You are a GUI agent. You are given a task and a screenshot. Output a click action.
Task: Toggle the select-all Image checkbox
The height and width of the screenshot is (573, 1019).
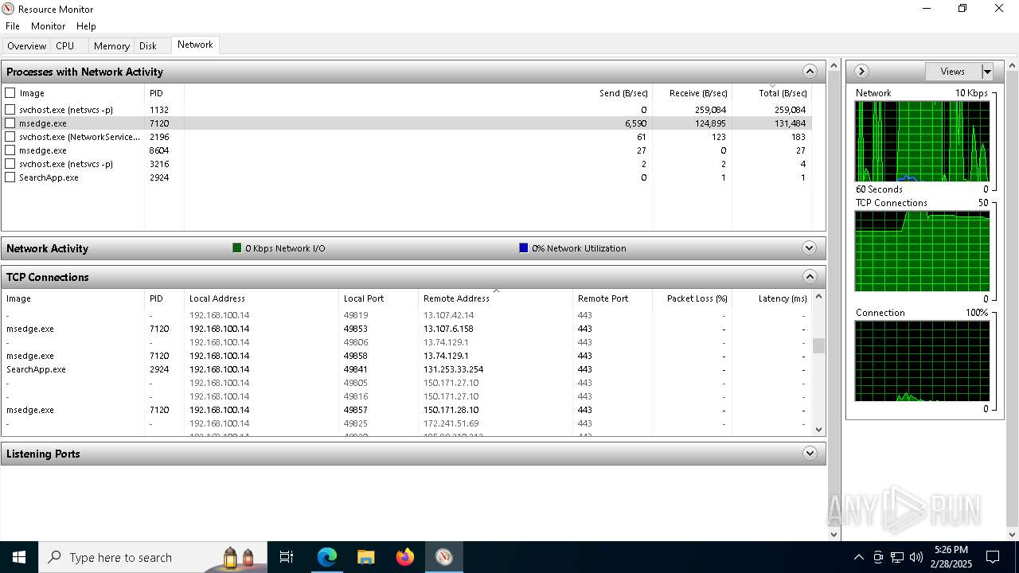[10, 93]
